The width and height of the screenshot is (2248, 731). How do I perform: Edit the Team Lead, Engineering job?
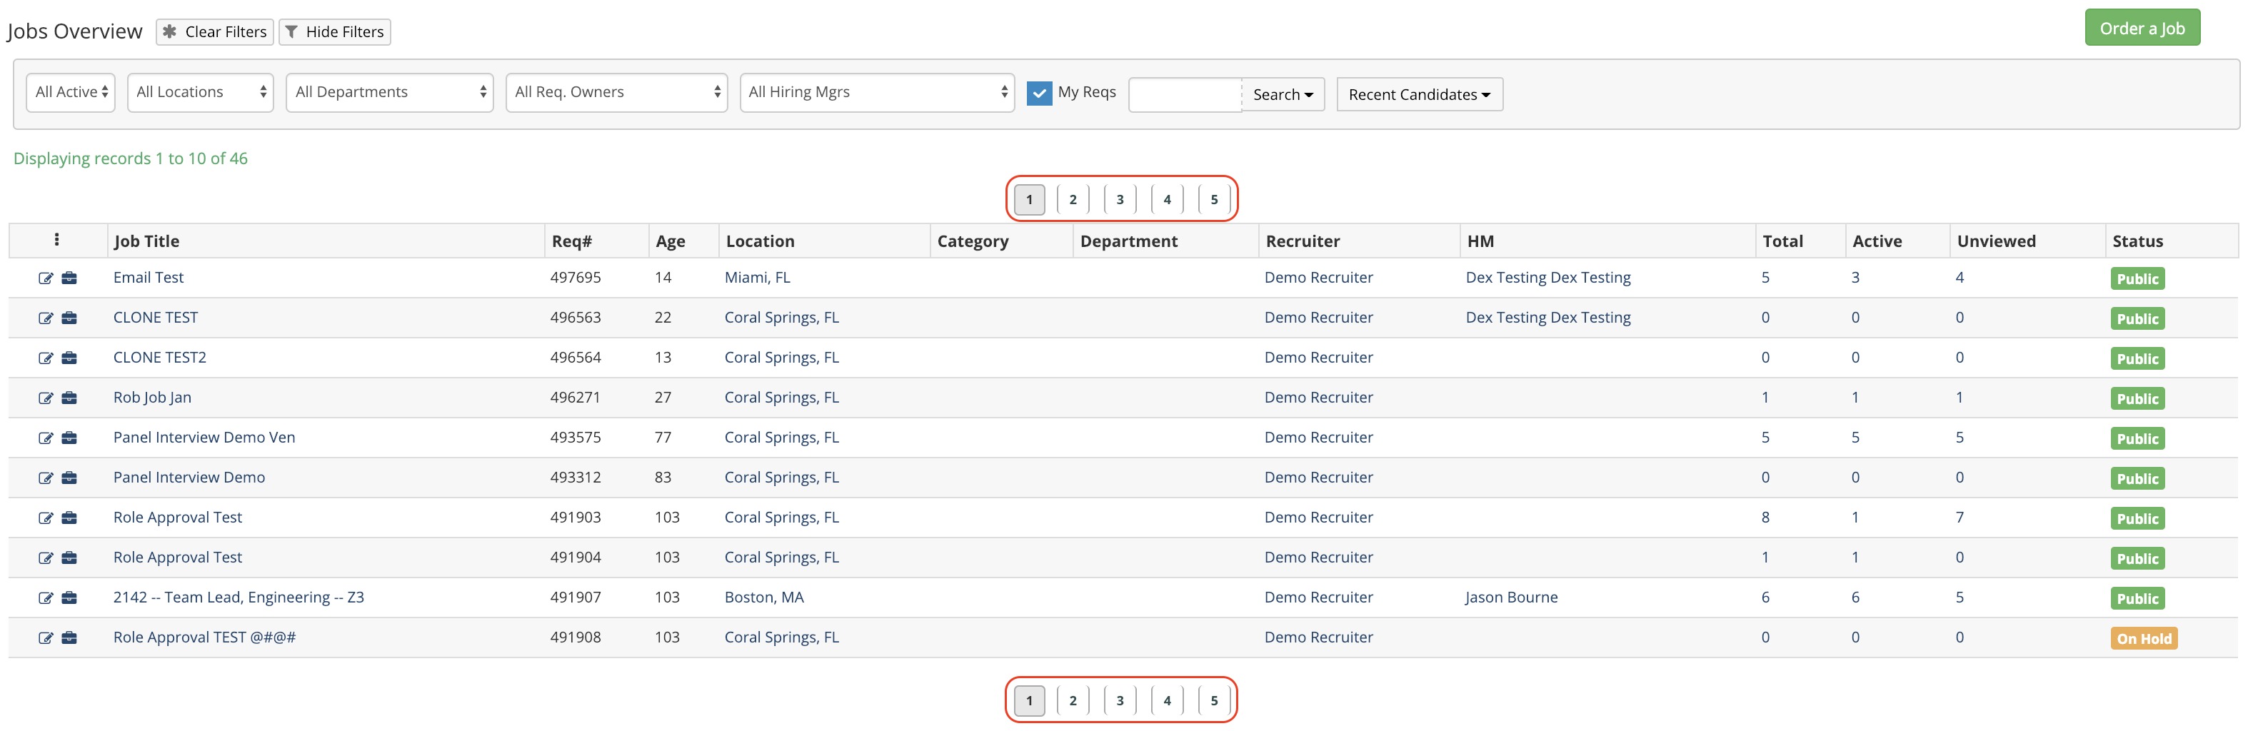click(46, 599)
